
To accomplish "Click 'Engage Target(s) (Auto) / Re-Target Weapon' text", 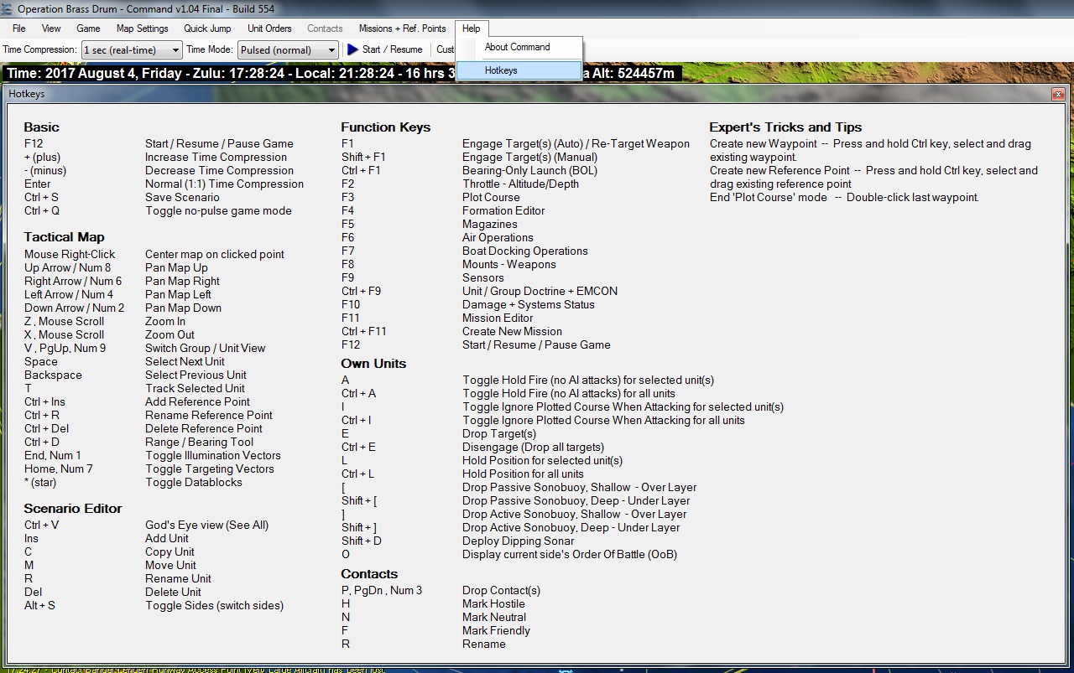I will pyautogui.click(x=576, y=143).
